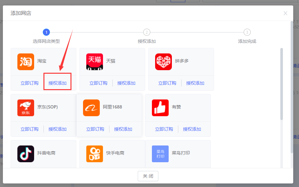This screenshot has height=187, width=299.
Task: Click the Kuaishou (快手电商) logo icon
Action: [x=95, y=154]
